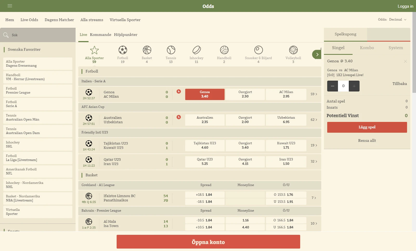Open the Kommande matches tab

coord(100,35)
